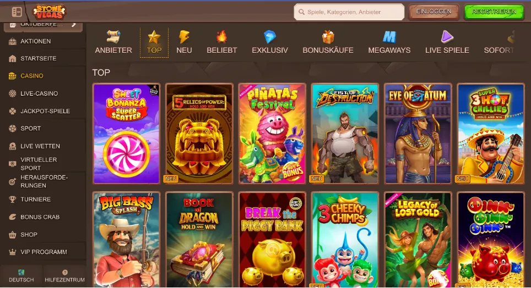Open the Megaways category
The width and height of the screenshot is (531, 288).
click(389, 42)
